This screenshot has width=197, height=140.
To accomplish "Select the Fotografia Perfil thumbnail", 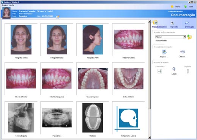I will [93, 40].
